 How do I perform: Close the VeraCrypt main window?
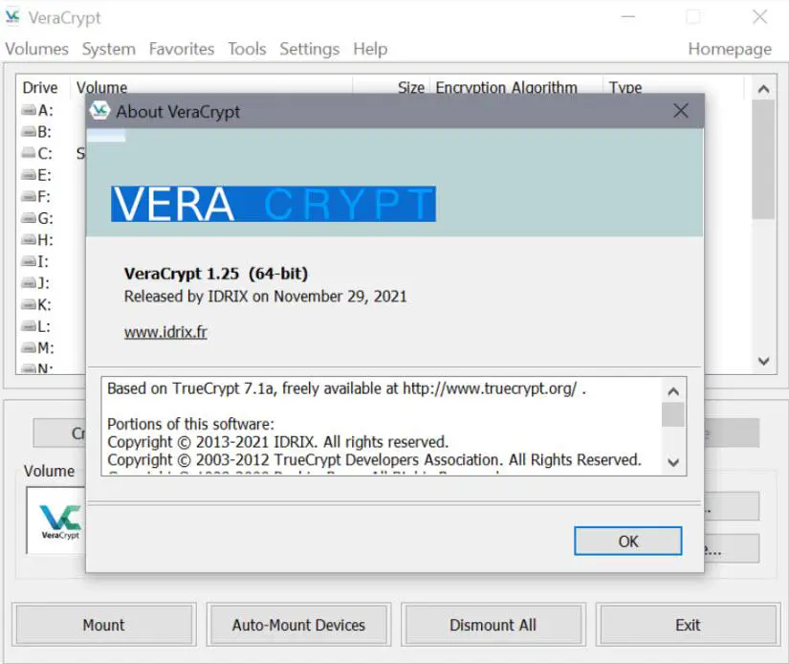pos(759,17)
